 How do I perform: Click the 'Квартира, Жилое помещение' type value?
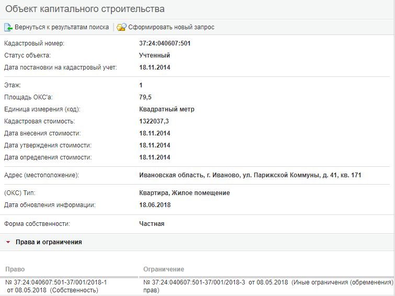[184, 193]
